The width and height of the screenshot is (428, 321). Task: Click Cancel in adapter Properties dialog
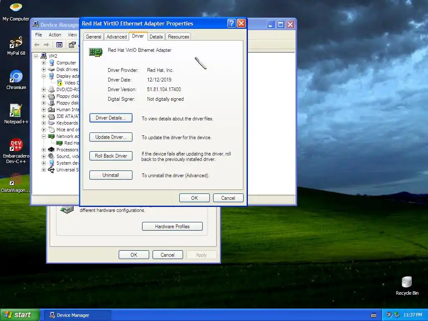pyautogui.click(x=228, y=198)
